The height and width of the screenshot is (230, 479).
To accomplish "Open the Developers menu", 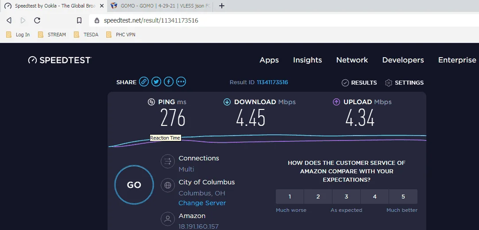I will click(403, 60).
